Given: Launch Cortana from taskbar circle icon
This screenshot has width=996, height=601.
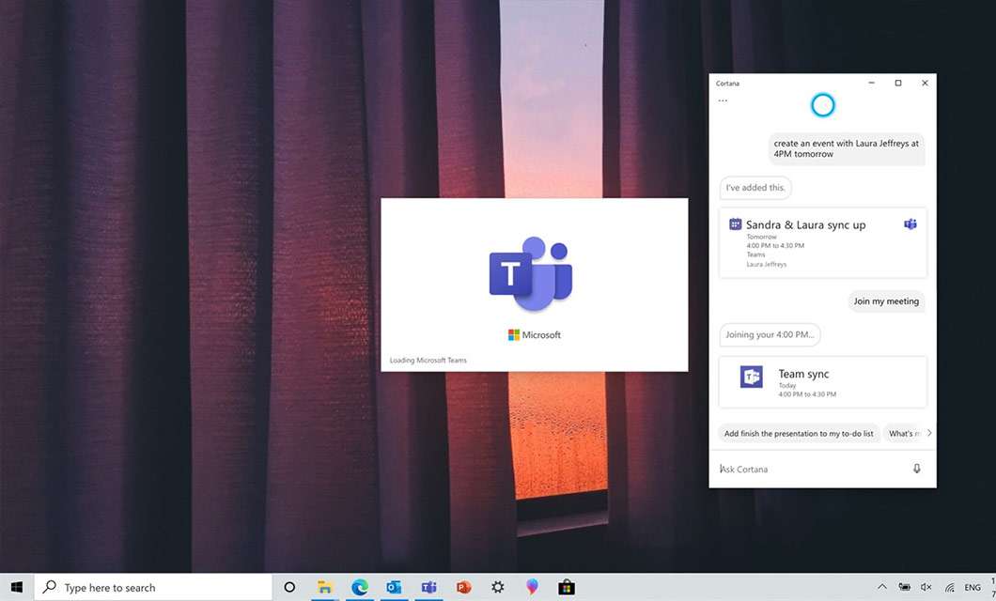Looking at the screenshot, I should [x=289, y=588].
